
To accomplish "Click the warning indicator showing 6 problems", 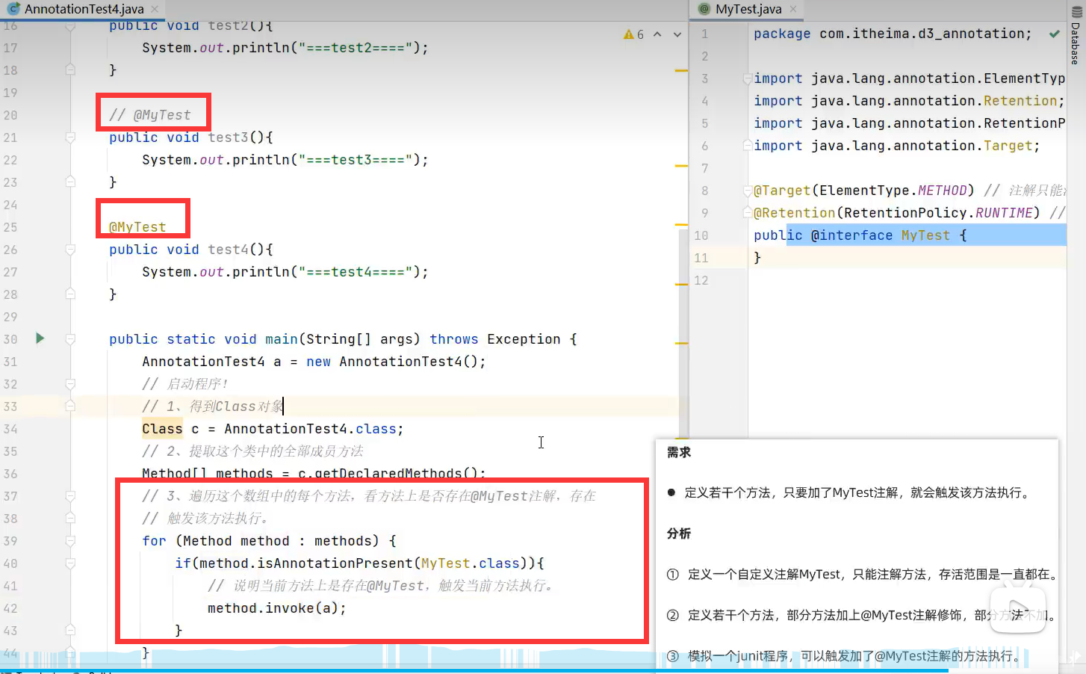I will tap(634, 34).
